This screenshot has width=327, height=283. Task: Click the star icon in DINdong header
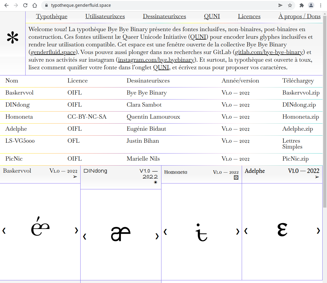pyautogui.click(x=156, y=182)
